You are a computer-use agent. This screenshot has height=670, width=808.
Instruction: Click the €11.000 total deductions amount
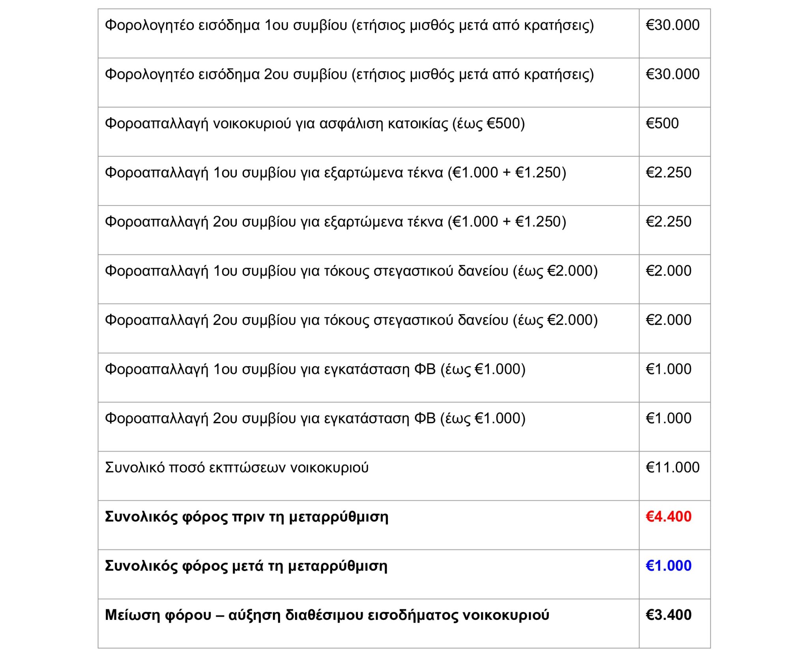(x=672, y=468)
